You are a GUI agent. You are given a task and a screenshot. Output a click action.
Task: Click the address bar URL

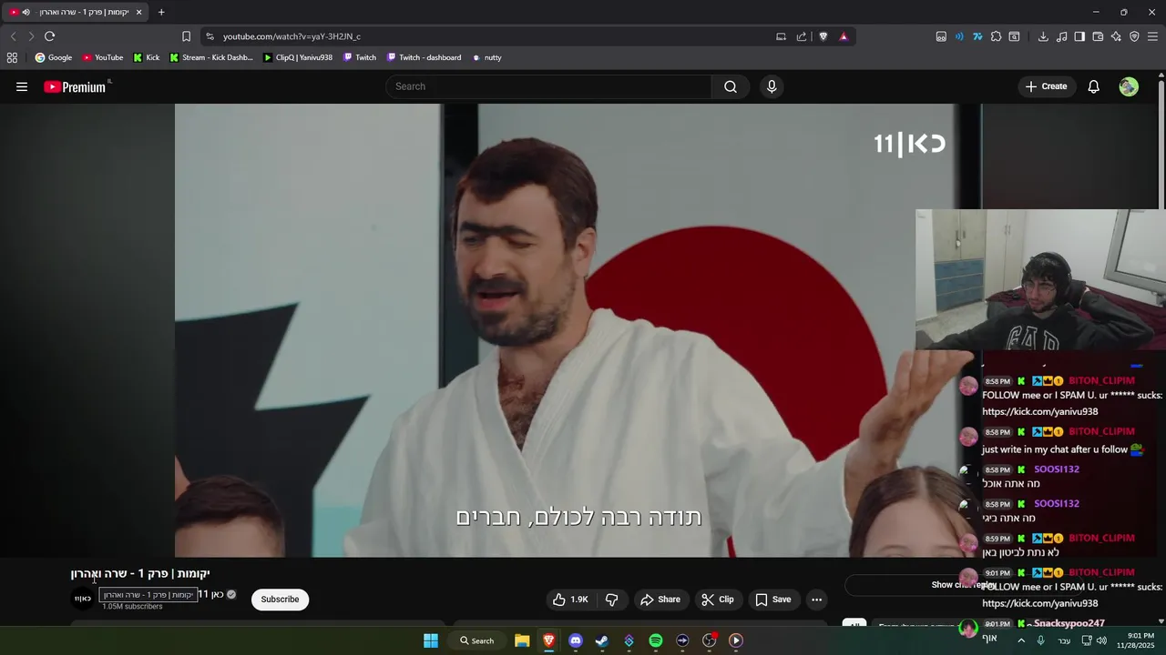(291, 36)
